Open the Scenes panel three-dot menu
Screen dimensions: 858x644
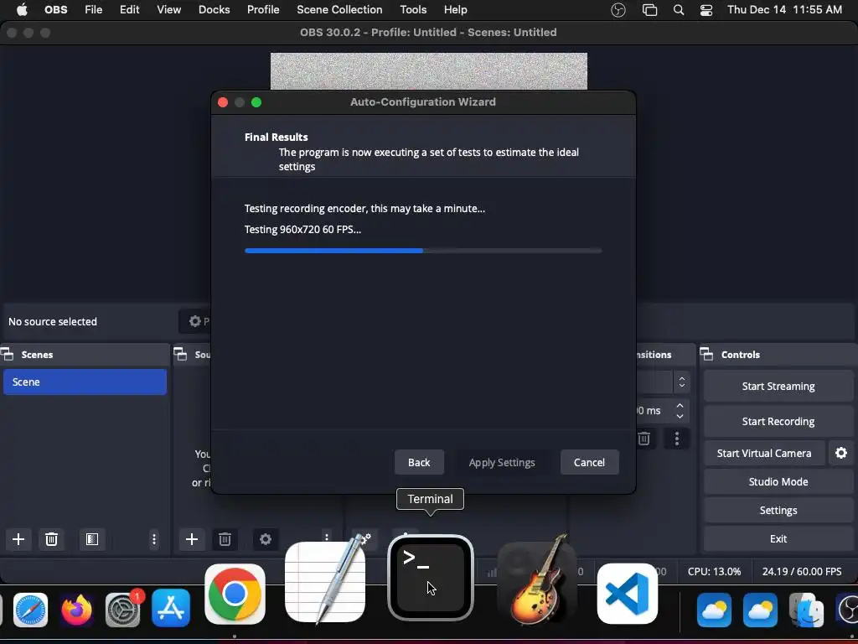click(x=154, y=539)
